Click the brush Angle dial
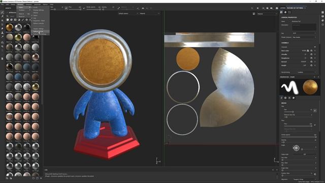The height and width of the screenshot is (183, 325). point(296,148)
